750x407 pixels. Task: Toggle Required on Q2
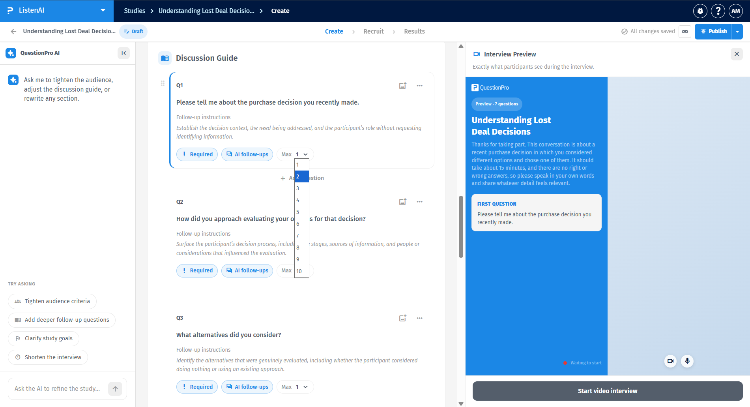197,270
